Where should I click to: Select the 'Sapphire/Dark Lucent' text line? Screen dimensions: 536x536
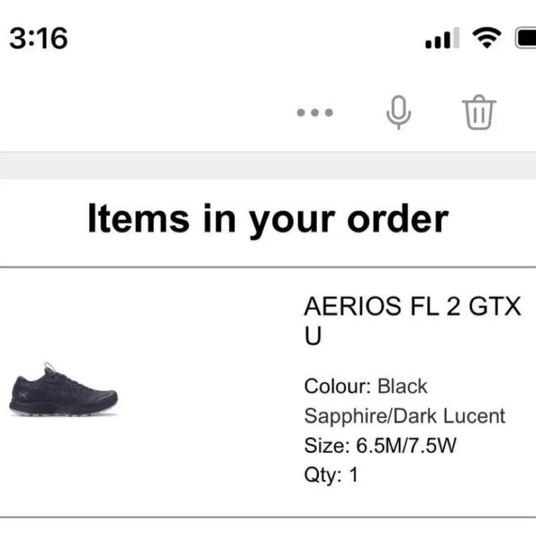pos(404,416)
